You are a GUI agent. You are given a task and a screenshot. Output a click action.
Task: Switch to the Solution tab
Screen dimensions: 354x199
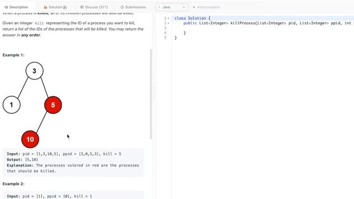[x=55, y=7]
